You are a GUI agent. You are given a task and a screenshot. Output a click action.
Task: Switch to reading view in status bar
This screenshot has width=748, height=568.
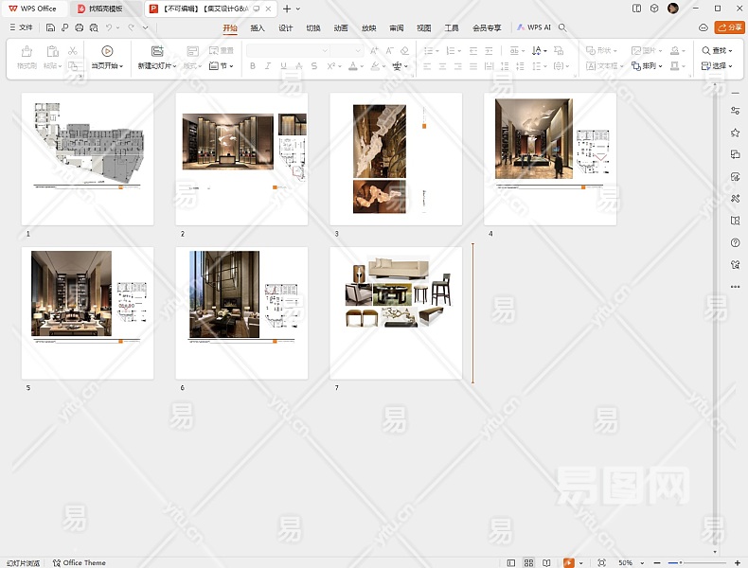point(548,562)
